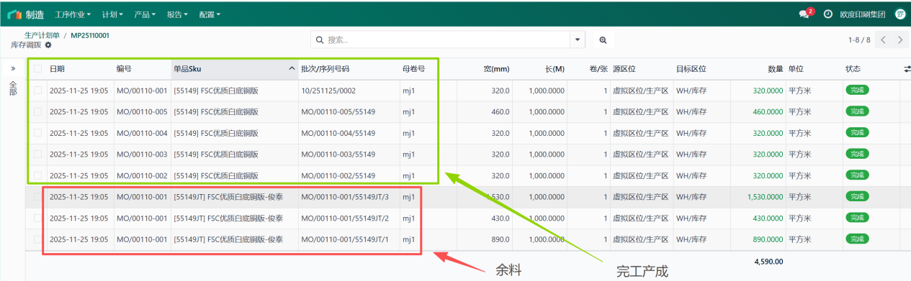Sort by the 数量 column header

pos(758,69)
